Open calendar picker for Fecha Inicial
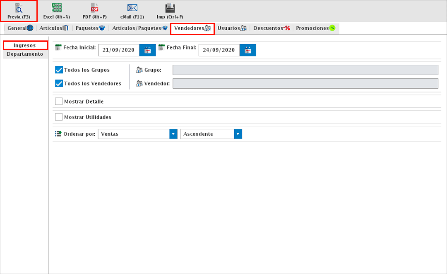447x274 pixels. [x=147, y=50]
